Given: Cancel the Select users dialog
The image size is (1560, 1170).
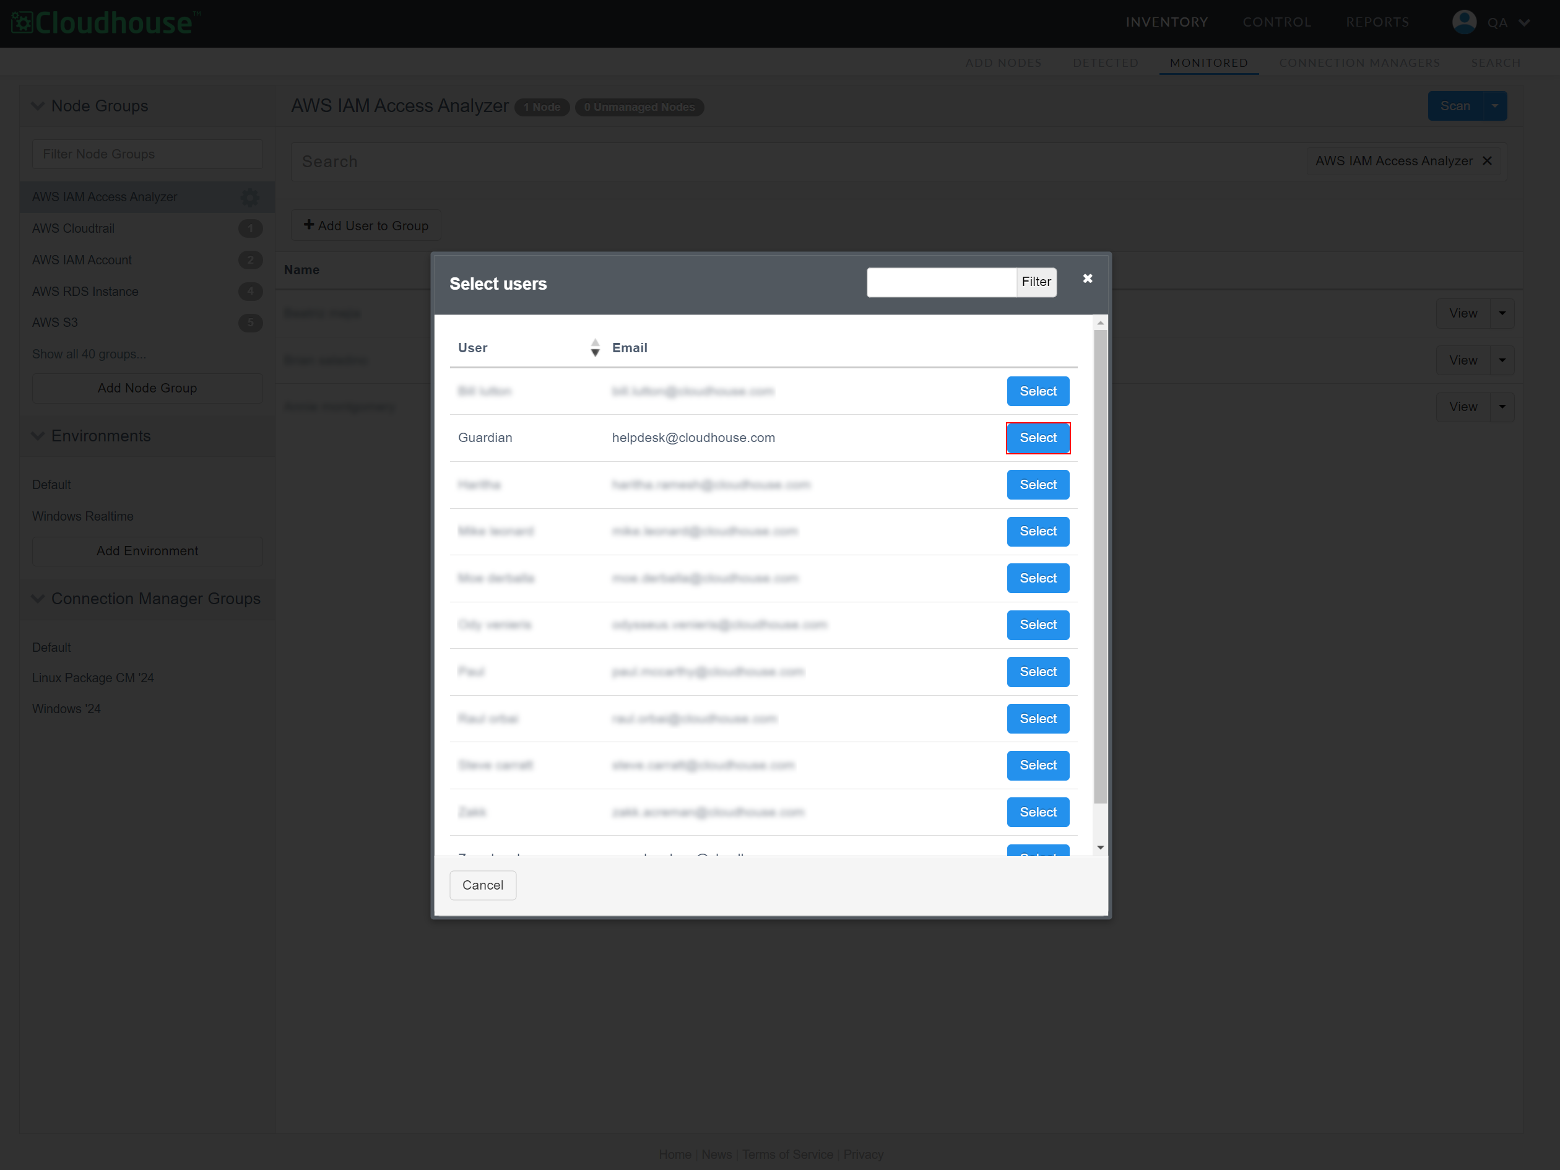Looking at the screenshot, I should [x=482, y=885].
